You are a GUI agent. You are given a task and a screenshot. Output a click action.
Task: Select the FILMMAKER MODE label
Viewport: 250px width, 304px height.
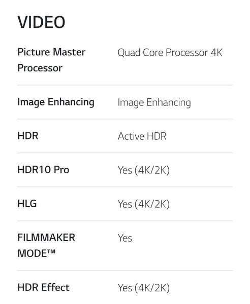[x=46, y=245]
